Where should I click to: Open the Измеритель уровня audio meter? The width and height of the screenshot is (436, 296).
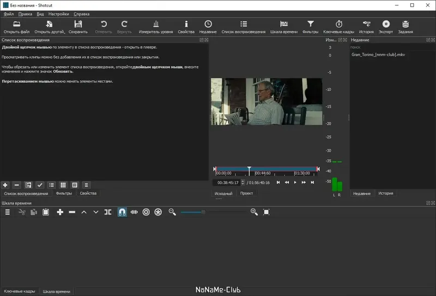pos(156,26)
